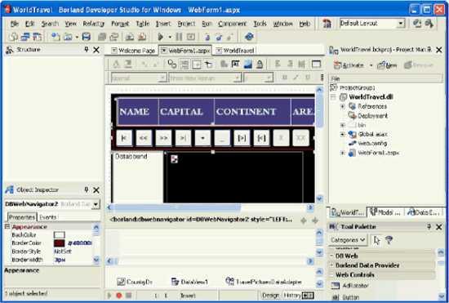Click the Save floppy disk icon
The width and height of the screenshot is (449, 303).
pos(87,37)
